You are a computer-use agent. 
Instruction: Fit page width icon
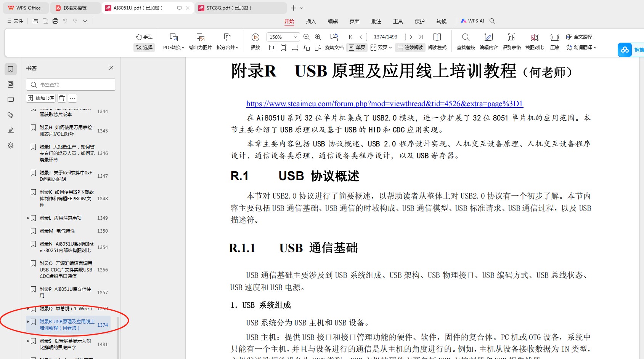295,48
